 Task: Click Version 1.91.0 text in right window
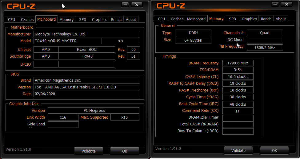click(168, 149)
